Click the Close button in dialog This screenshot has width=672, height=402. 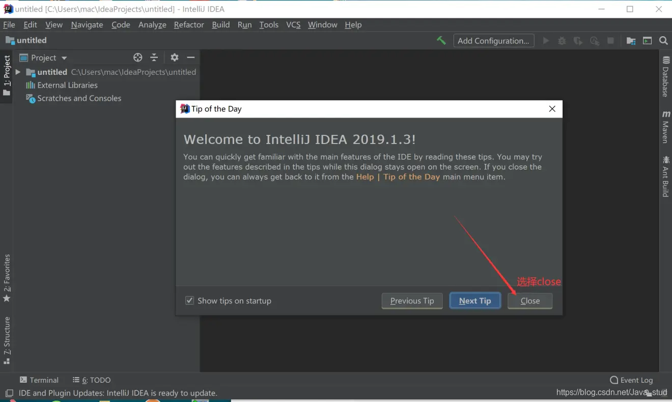[530, 301]
